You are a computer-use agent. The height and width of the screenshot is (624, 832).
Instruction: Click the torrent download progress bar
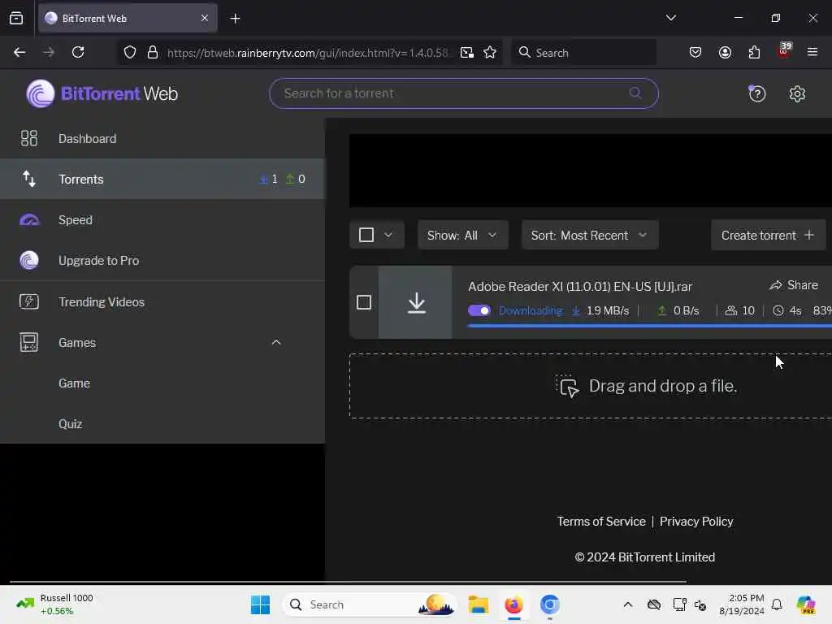pyautogui.click(x=649, y=326)
